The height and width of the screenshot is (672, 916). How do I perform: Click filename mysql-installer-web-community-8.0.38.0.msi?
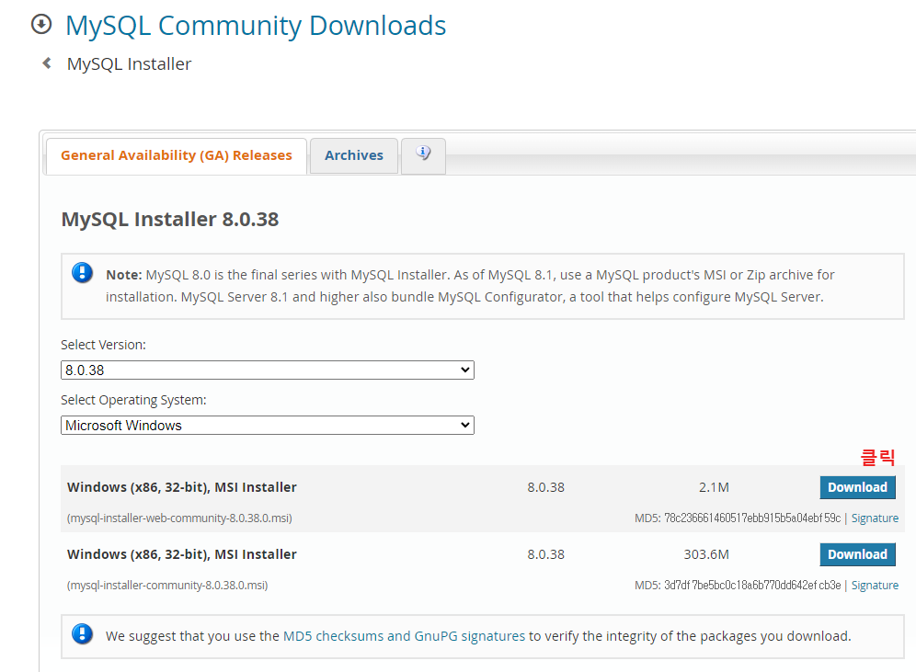click(x=180, y=518)
